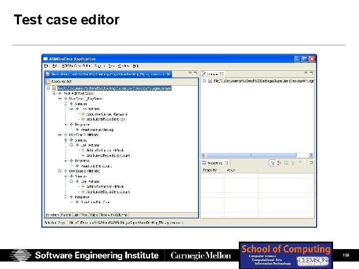The image size is (359, 269).
Task: Minimize the editor pane
Action: pyautogui.click(x=190, y=73)
